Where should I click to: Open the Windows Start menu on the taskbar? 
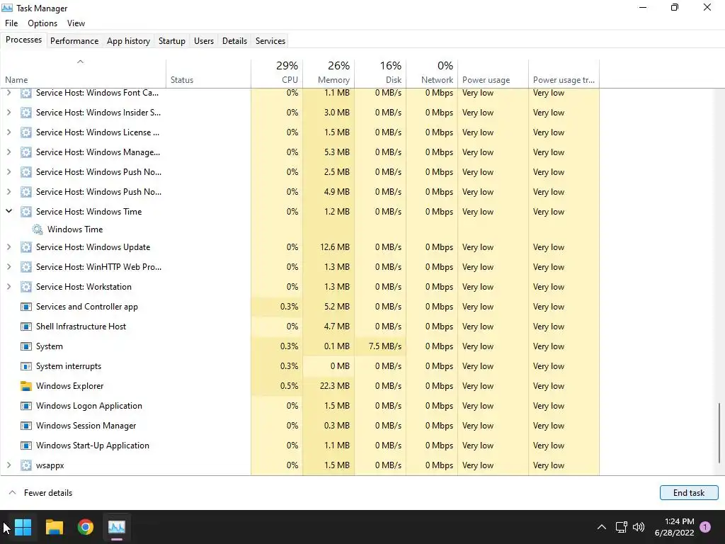23,527
